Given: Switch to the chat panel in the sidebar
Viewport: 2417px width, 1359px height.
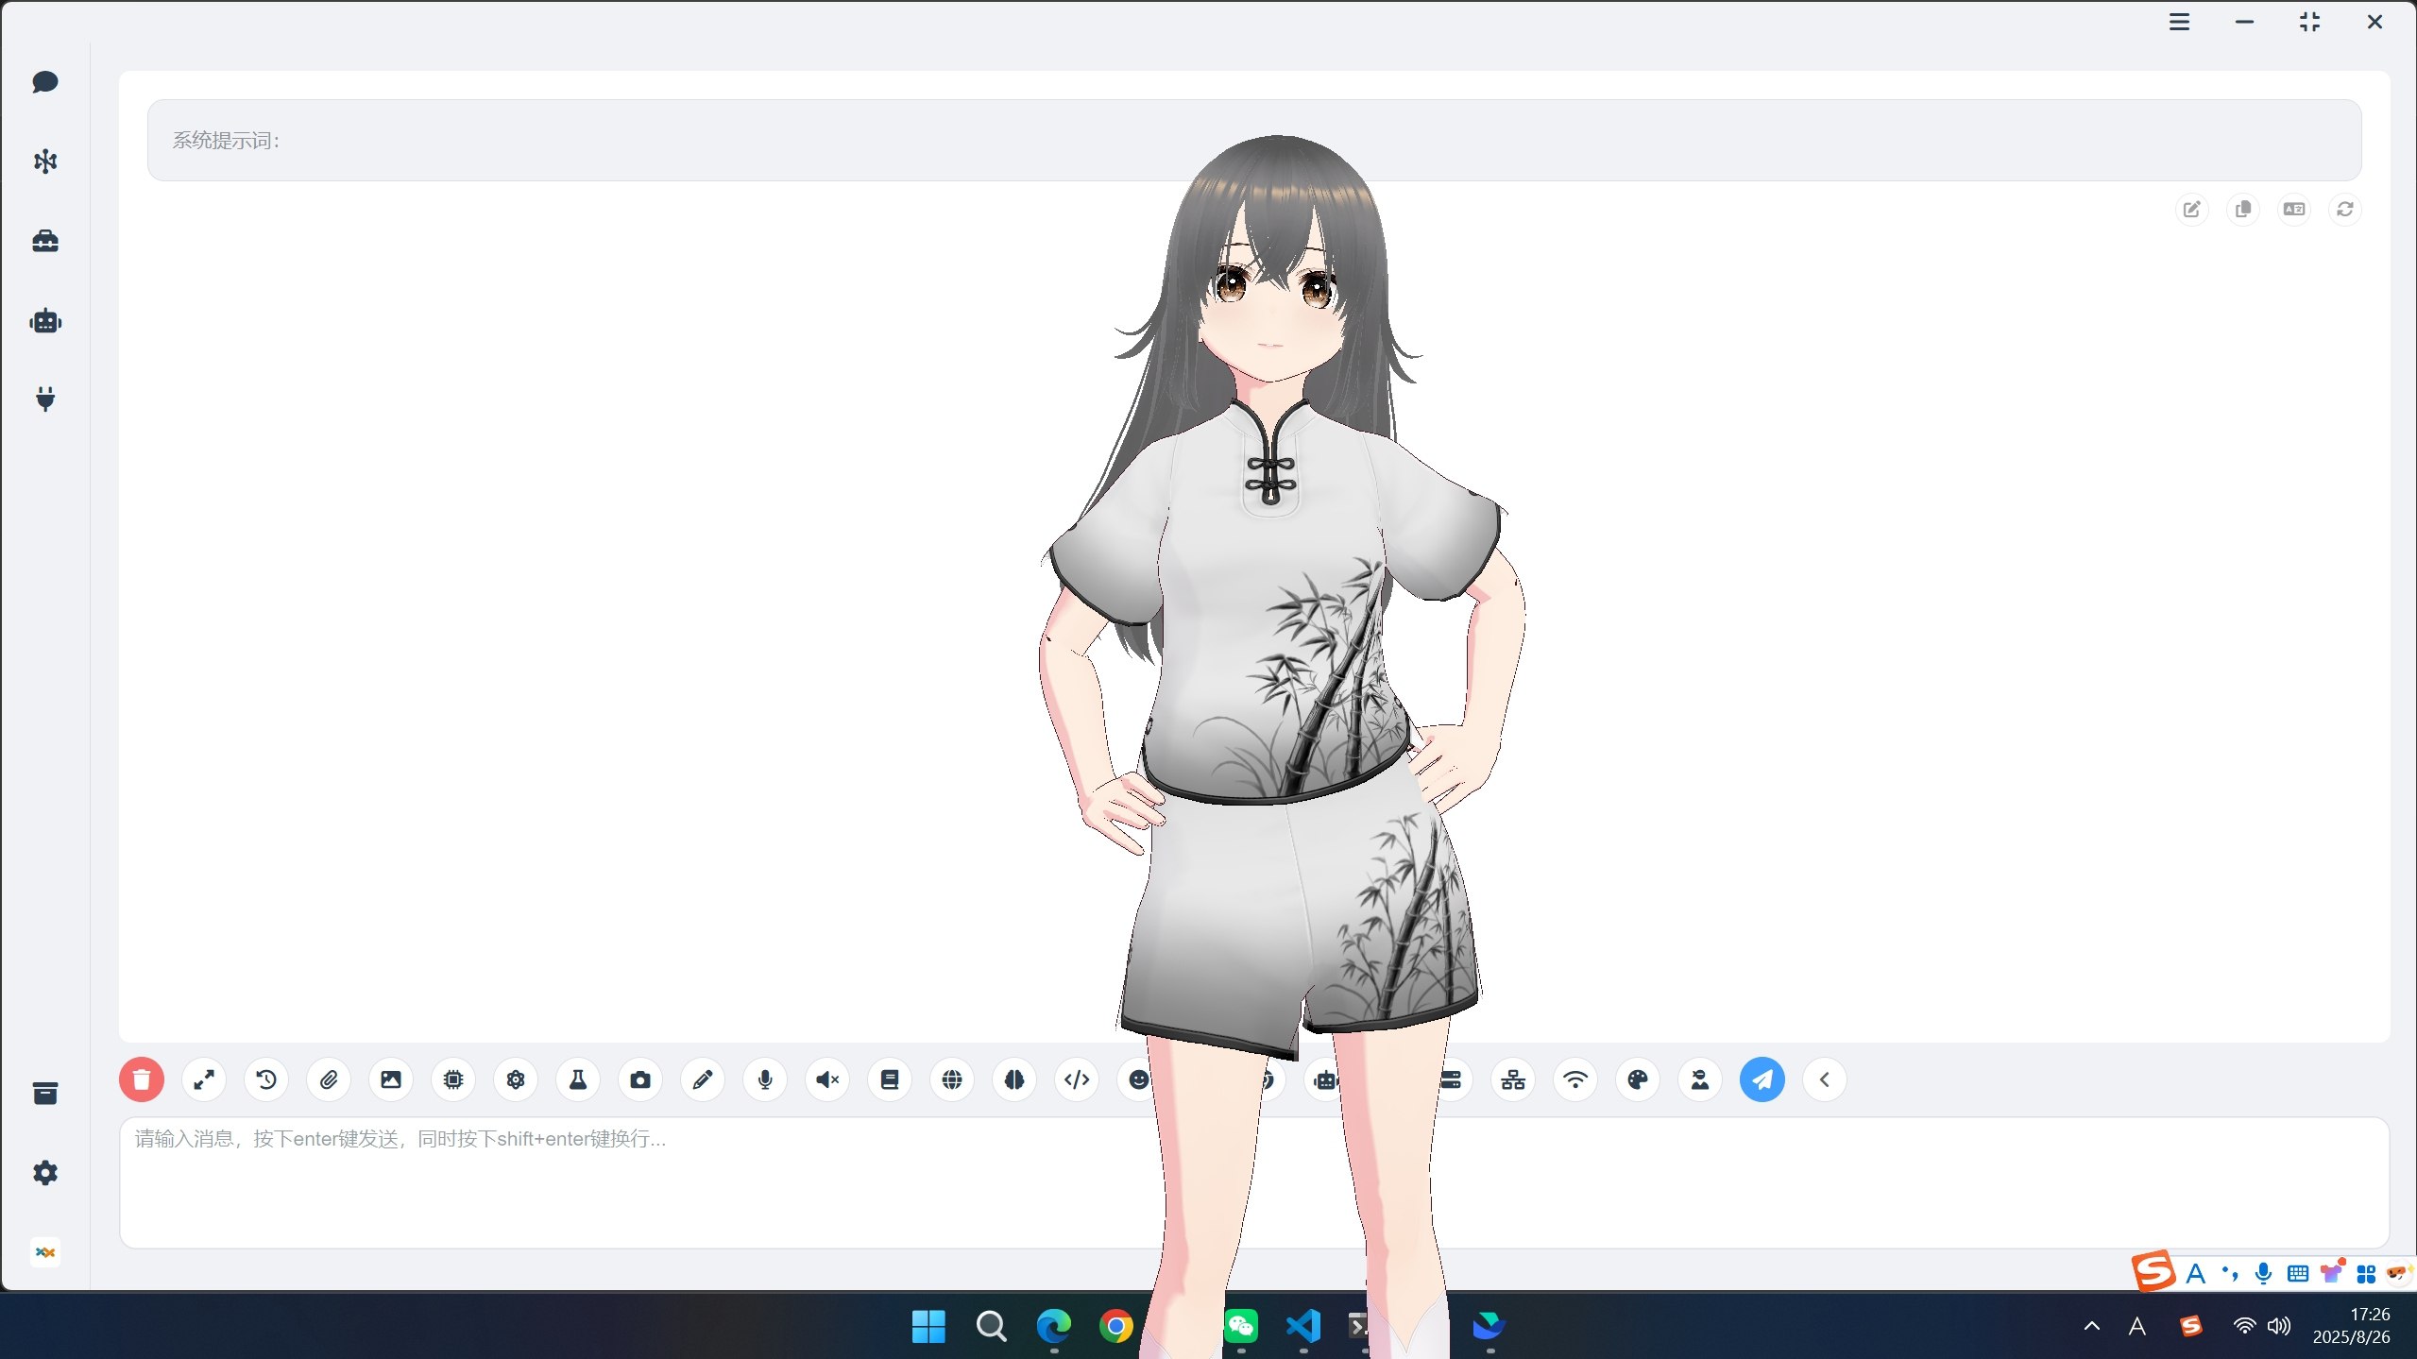Looking at the screenshot, I should point(44,82).
